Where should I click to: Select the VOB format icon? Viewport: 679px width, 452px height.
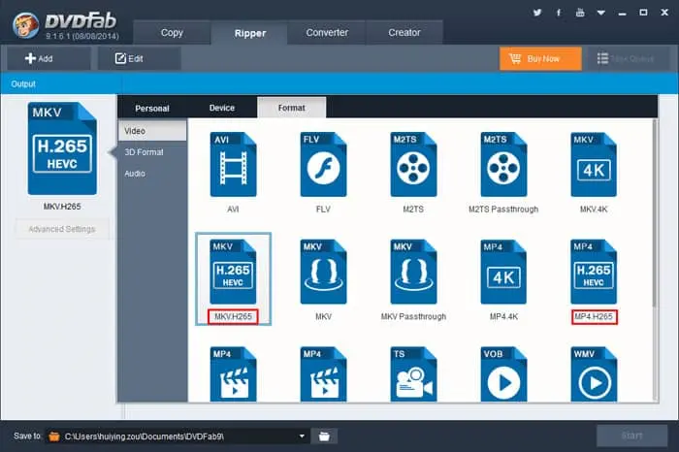(x=503, y=373)
